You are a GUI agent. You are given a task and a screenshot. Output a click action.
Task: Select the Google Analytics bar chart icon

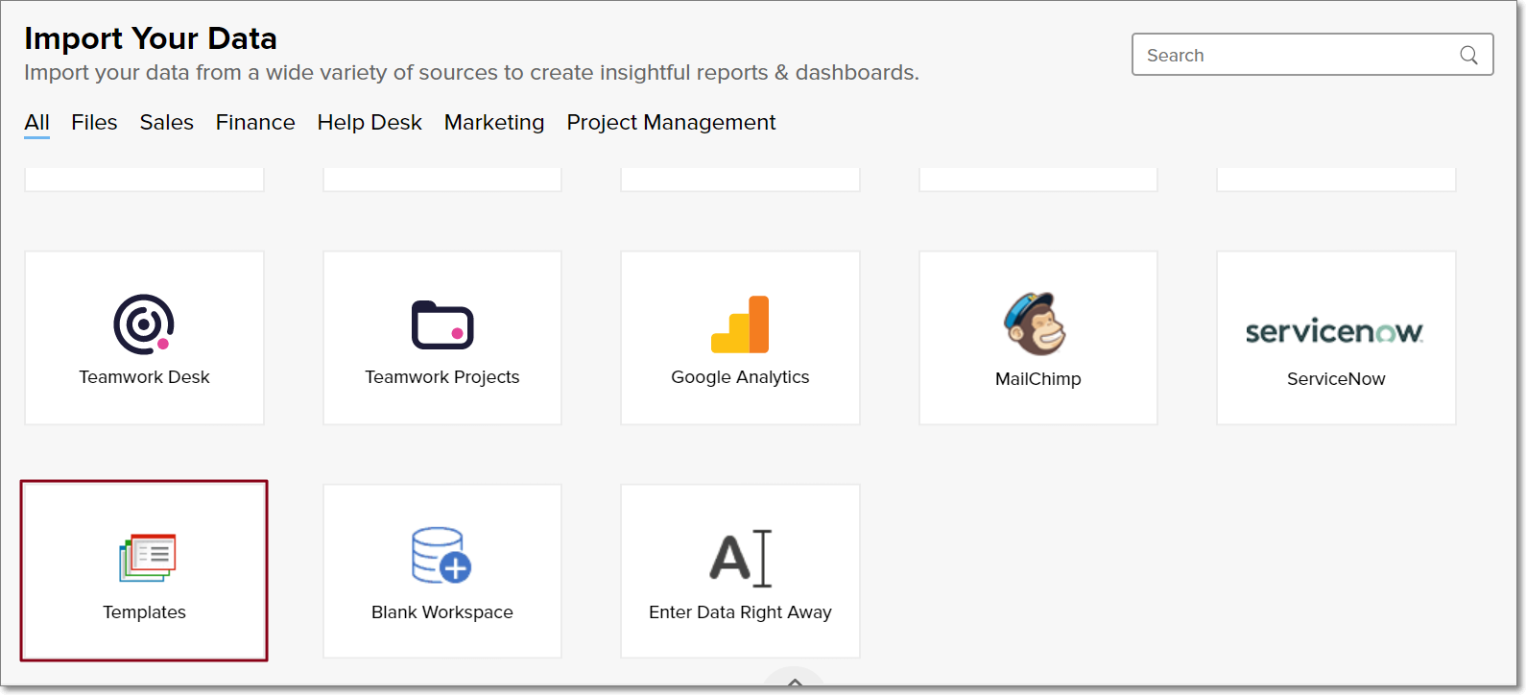(x=740, y=324)
